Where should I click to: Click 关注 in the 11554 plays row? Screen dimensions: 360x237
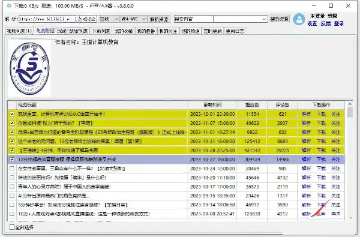(335, 114)
